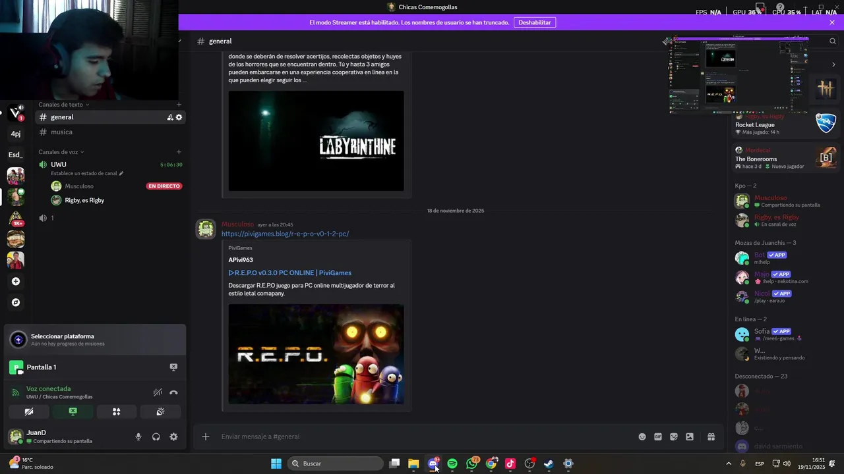Viewport: 844px width, 474px height.
Task: Open the Esd_ server
Action: (x=16, y=155)
